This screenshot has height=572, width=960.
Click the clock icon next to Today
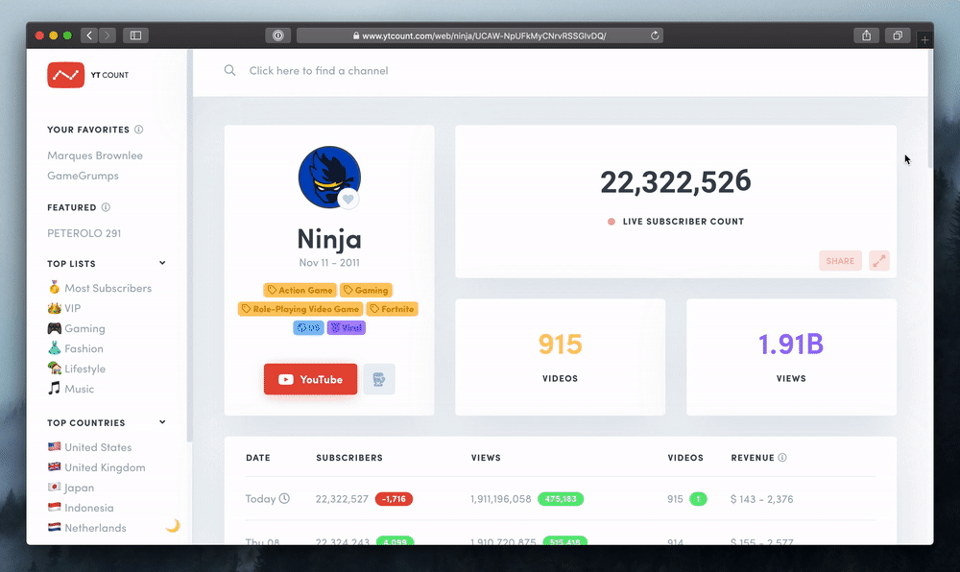[x=285, y=499]
